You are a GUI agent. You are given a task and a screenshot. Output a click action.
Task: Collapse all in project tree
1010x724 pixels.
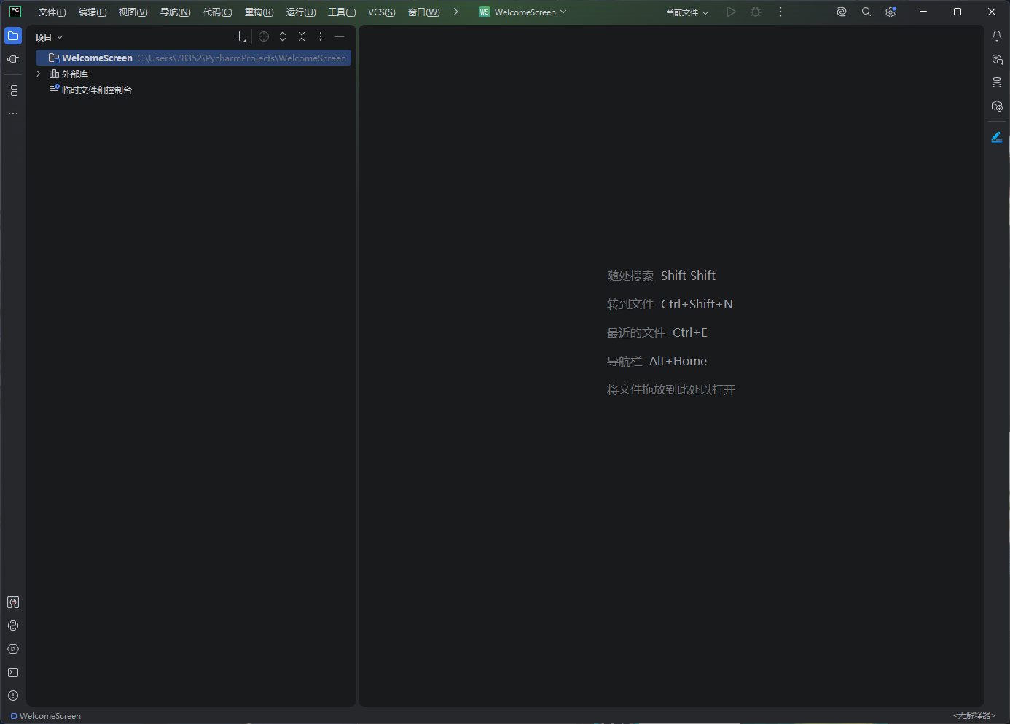coord(302,36)
